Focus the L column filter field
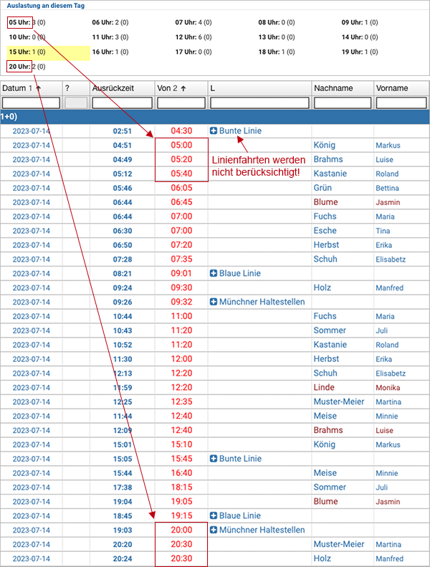The width and height of the screenshot is (430, 567). pos(259,103)
